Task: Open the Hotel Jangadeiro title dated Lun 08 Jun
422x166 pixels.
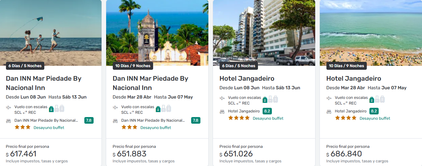Action: click(247, 79)
